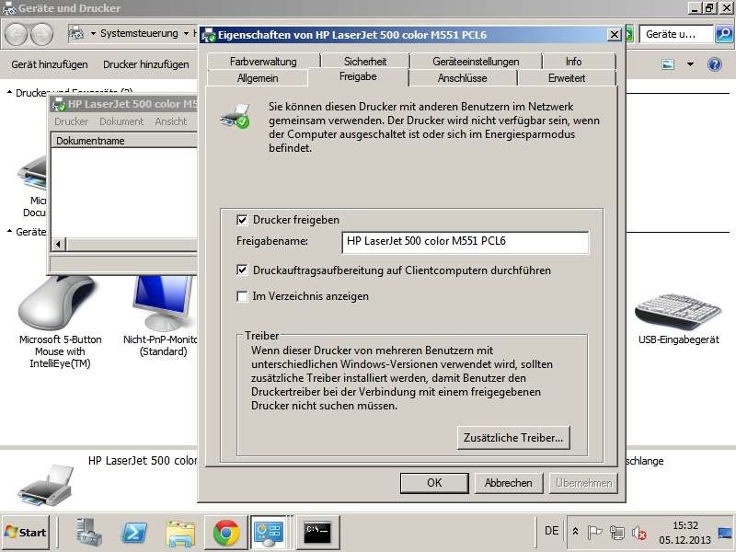The image size is (736, 552).
Task: Open dropdown left of Systemsteuerung
Action: [x=93, y=33]
